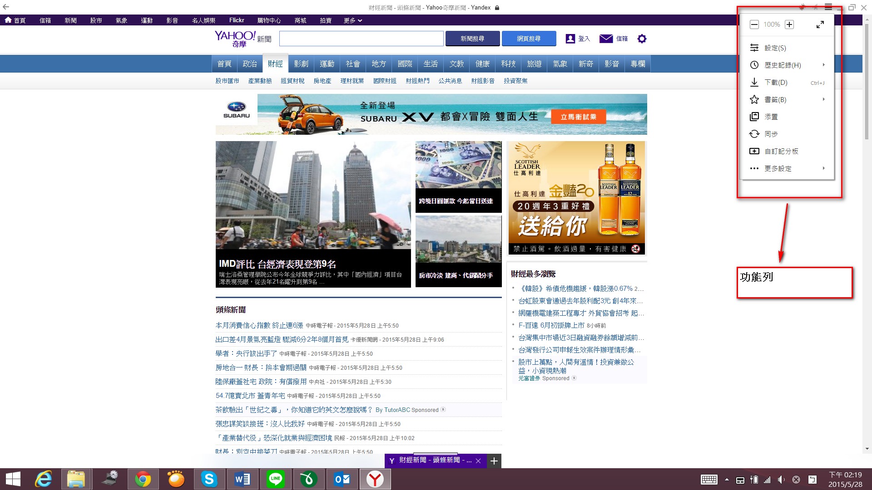
Task: Select 添置 menu entry
Action: 787,117
